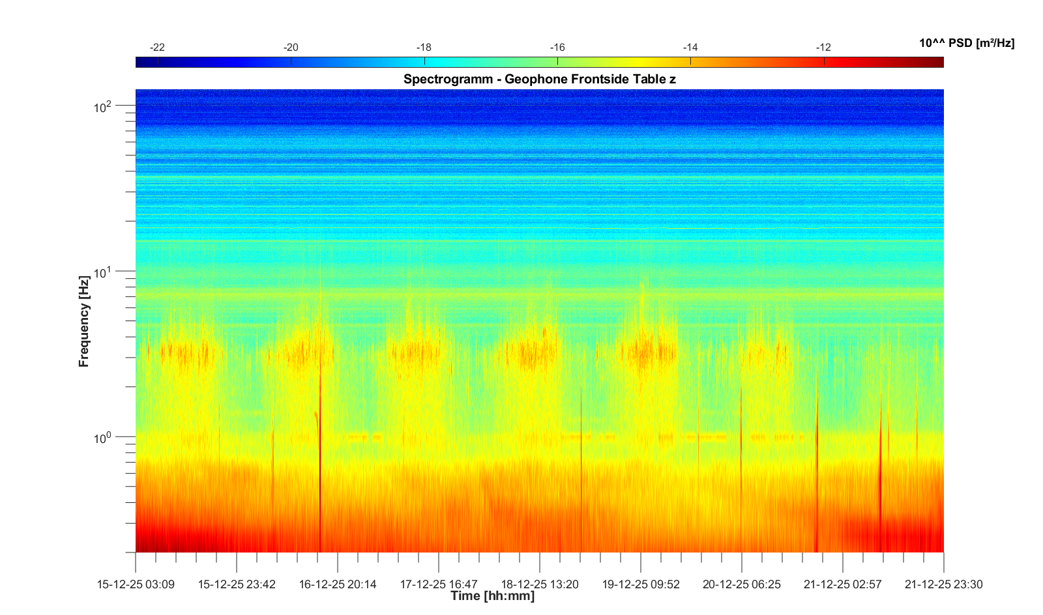Select the -18 value on the colorbar

(424, 48)
